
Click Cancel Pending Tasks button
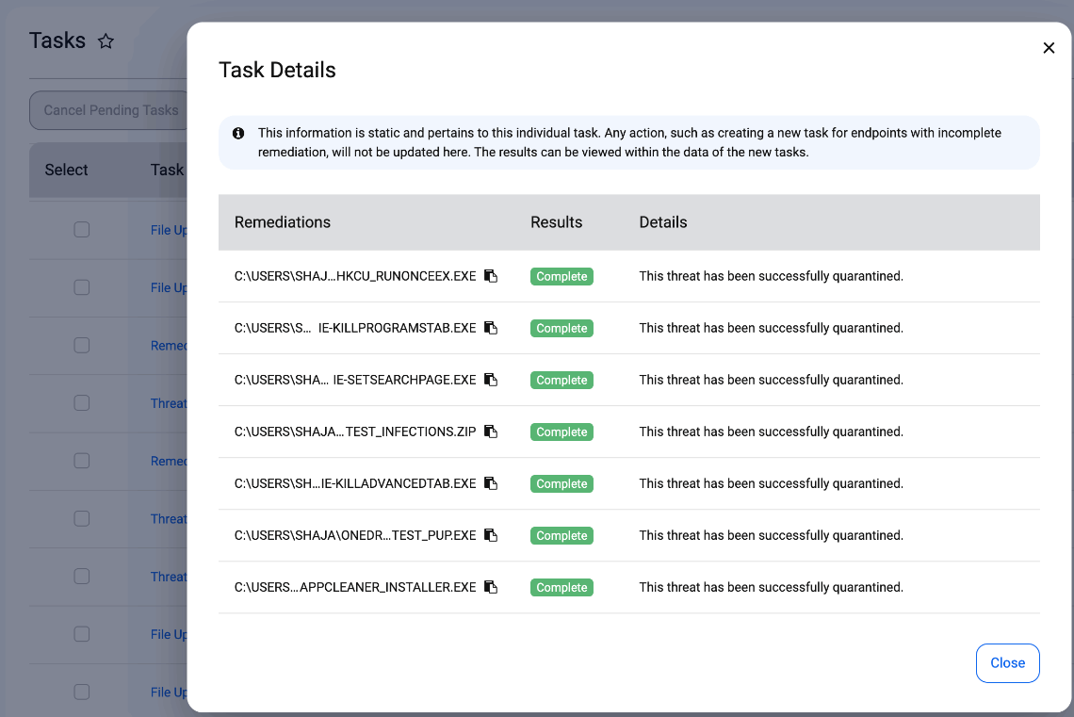coord(109,110)
